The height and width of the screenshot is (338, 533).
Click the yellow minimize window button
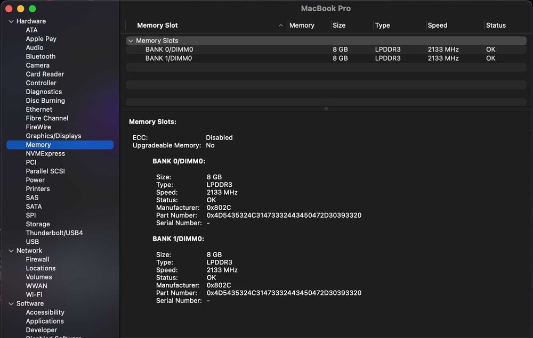pos(21,9)
